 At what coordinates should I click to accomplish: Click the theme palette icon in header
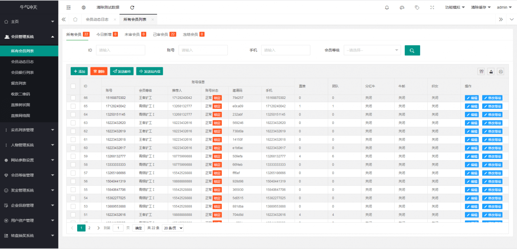point(402,7)
